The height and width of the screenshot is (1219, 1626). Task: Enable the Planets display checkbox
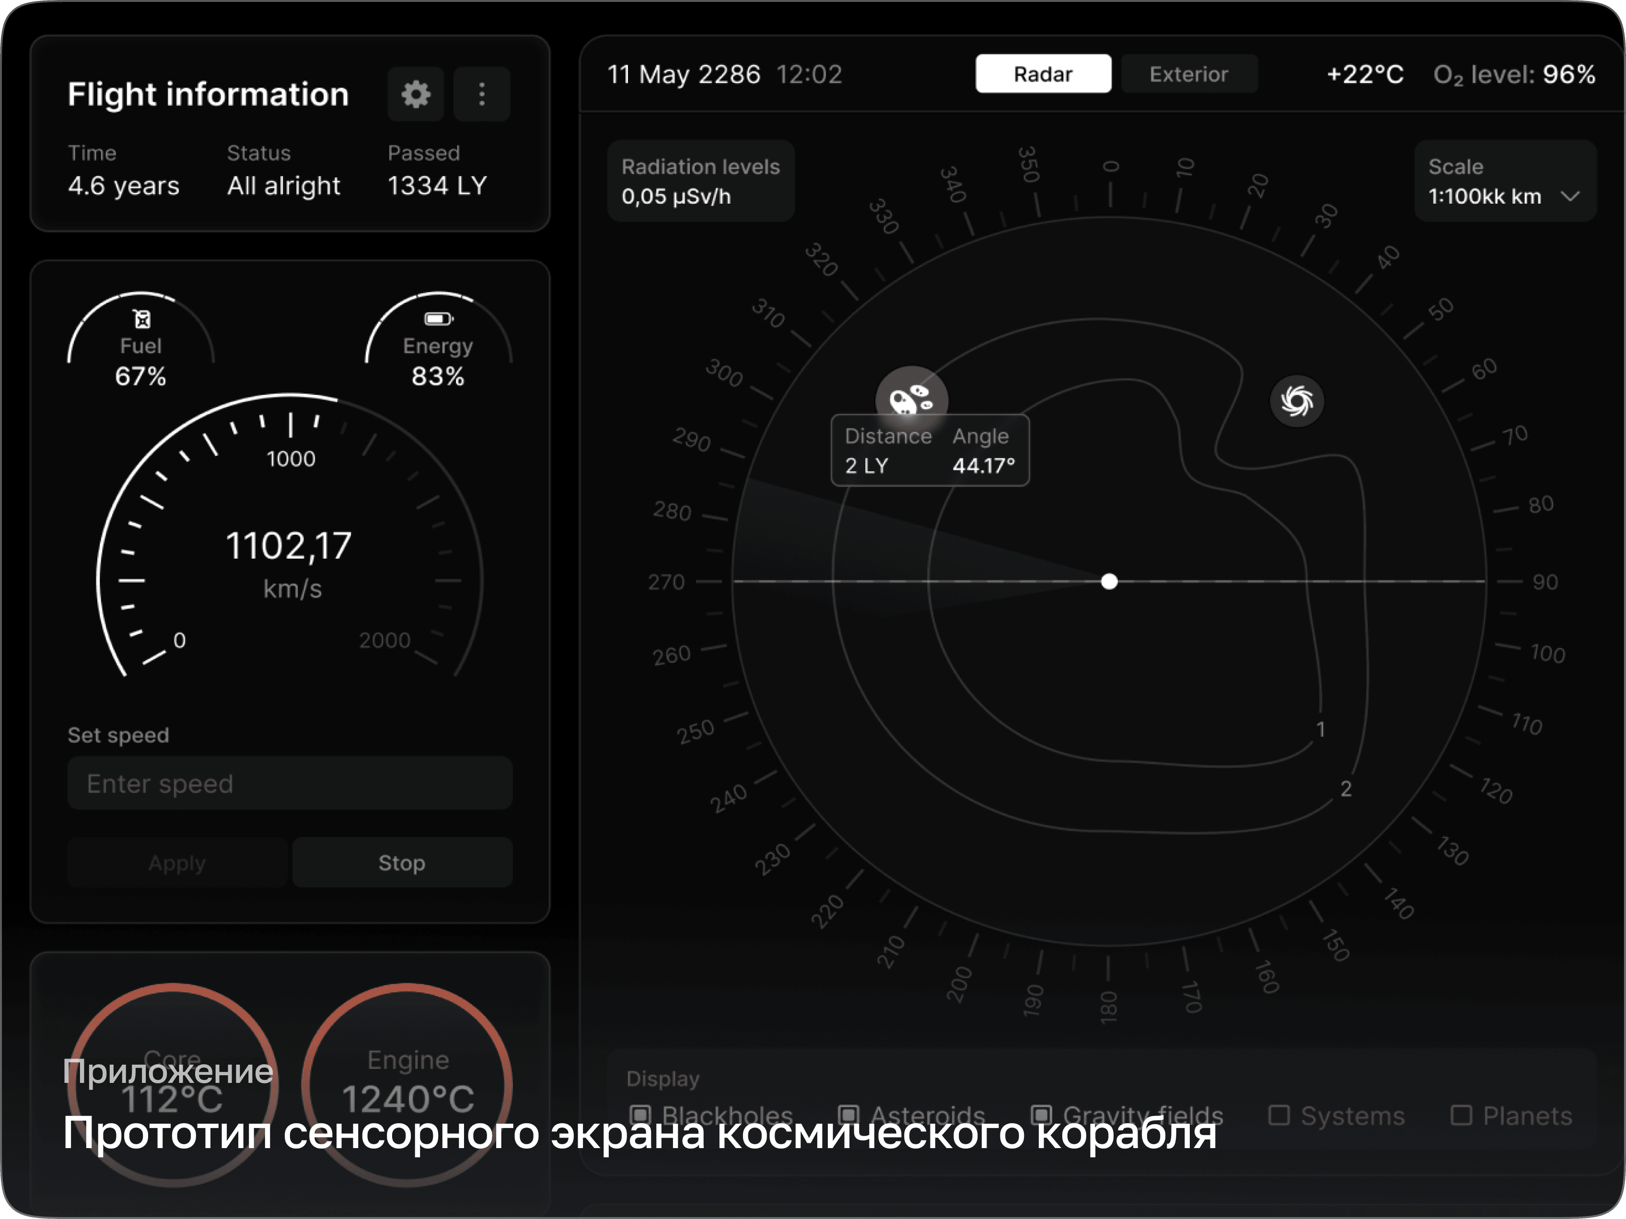pyautogui.click(x=1461, y=1115)
